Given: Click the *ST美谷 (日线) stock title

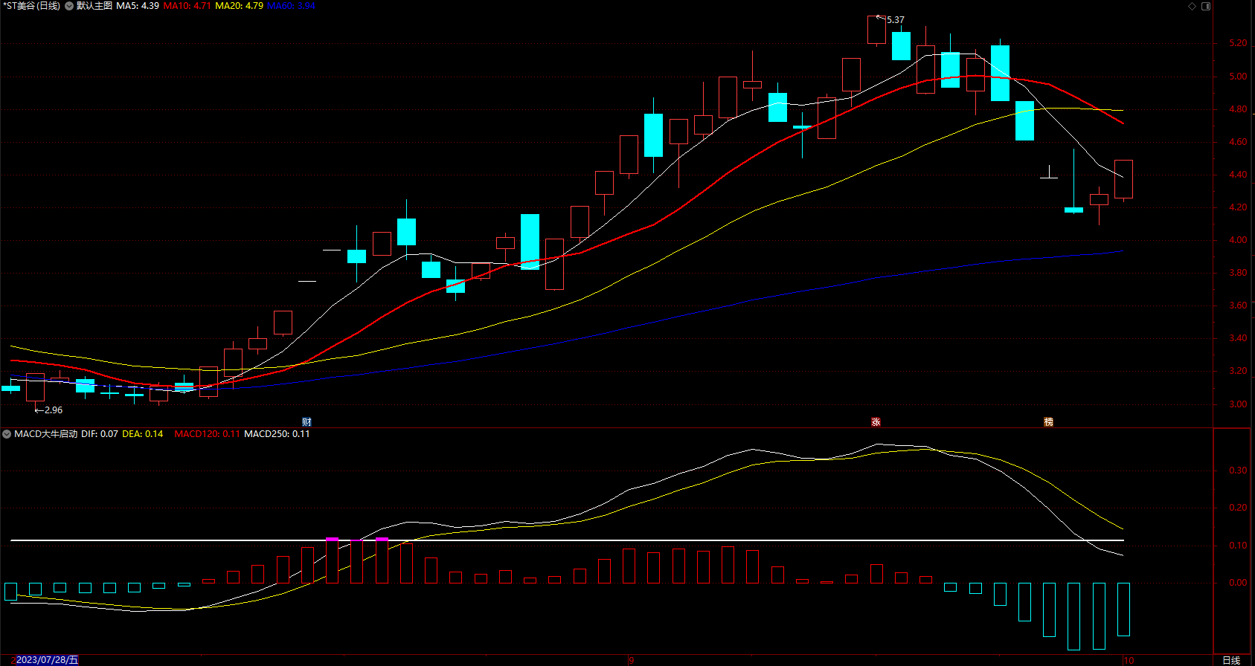Looking at the screenshot, I should coord(32,6).
